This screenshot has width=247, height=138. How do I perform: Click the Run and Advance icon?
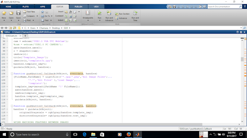click(x=109, y=13)
